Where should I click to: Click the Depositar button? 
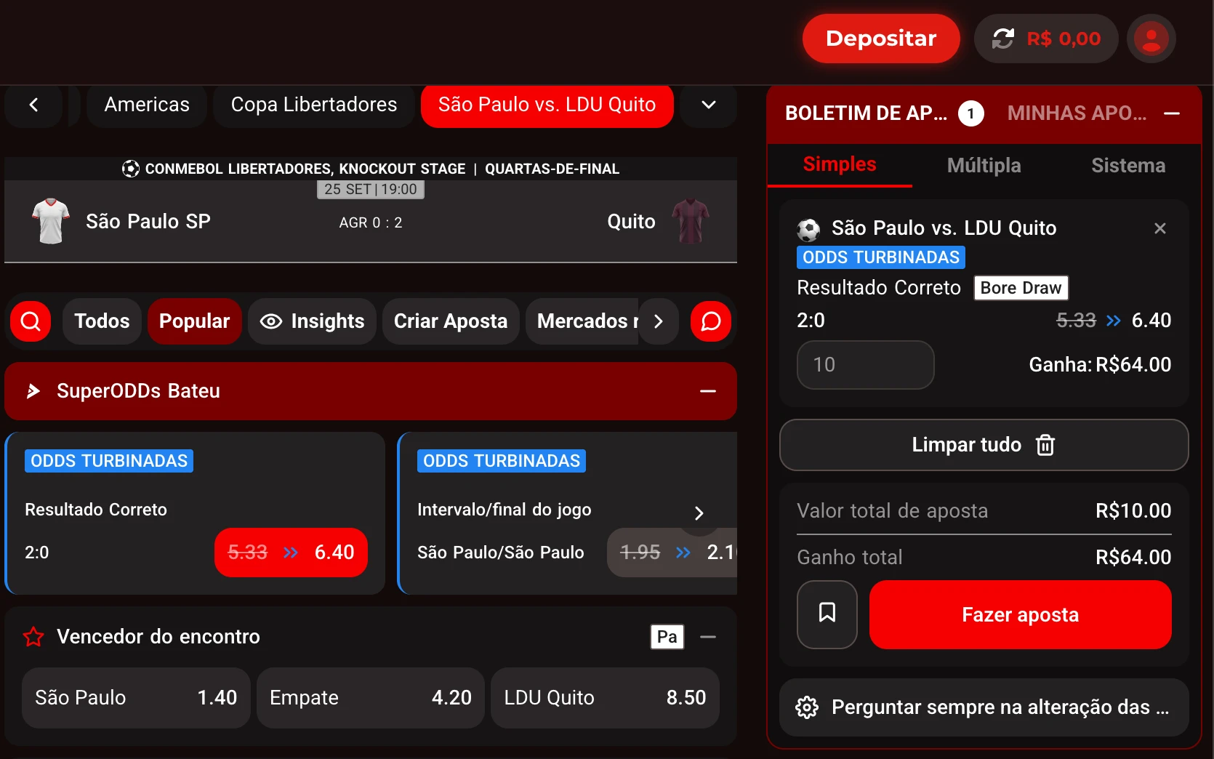881,39
